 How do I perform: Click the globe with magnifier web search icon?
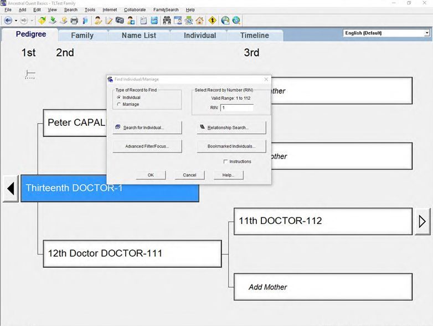[236, 21]
